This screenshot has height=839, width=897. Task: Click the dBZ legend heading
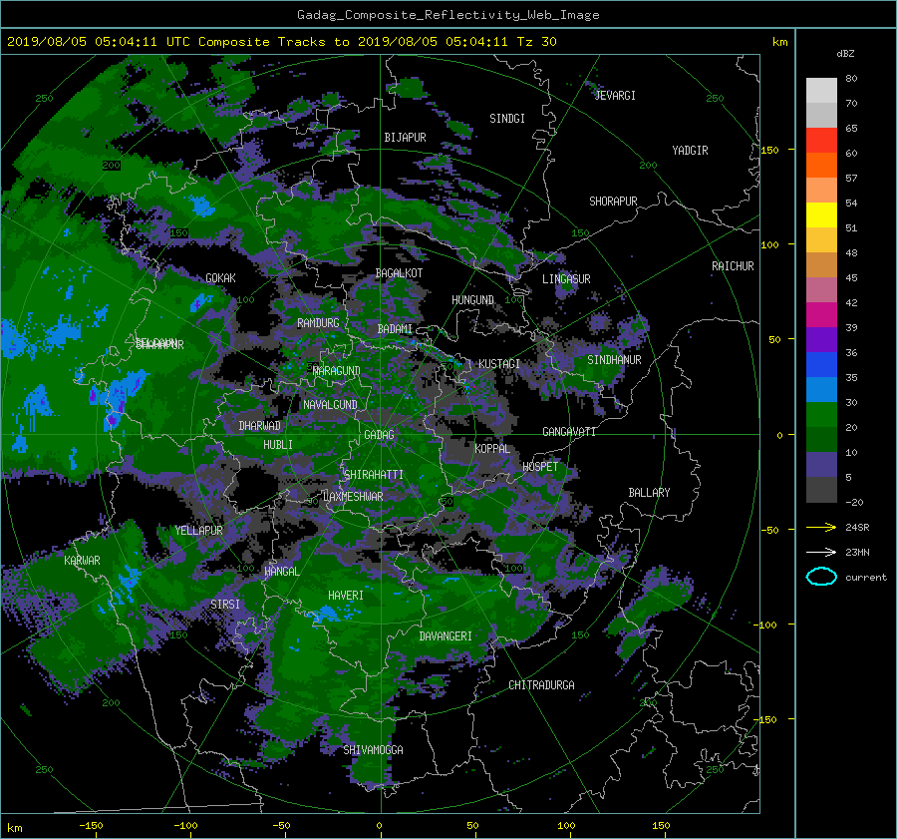[845, 53]
